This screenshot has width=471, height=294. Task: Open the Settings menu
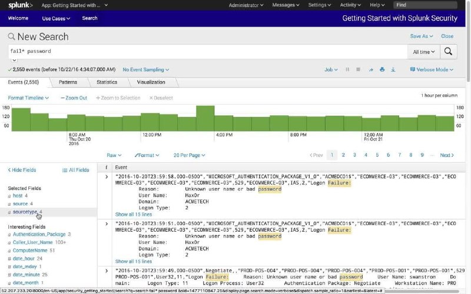(x=320, y=5)
